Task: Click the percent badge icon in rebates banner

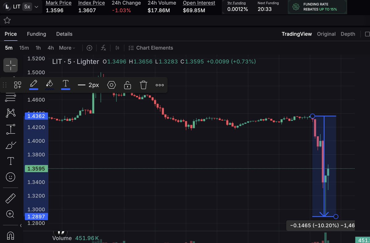Action: click(x=296, y=7)
